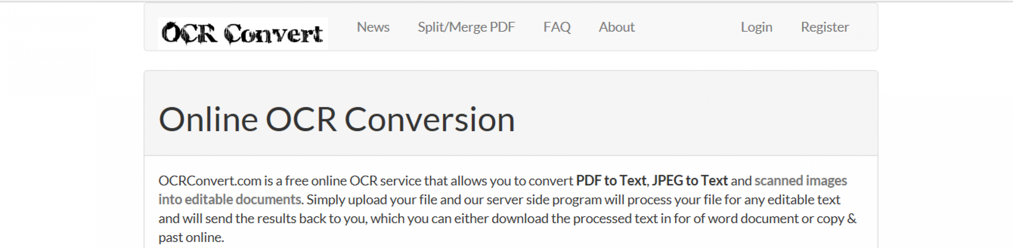Follow the scanned images link
The image size is (1013, 248).
[801, 180]
